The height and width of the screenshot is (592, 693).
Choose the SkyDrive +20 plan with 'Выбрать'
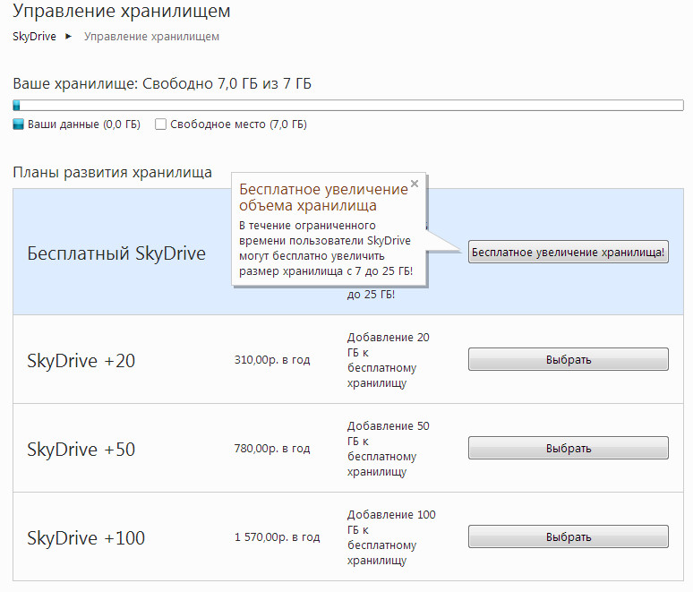click(x=568, y=359)
